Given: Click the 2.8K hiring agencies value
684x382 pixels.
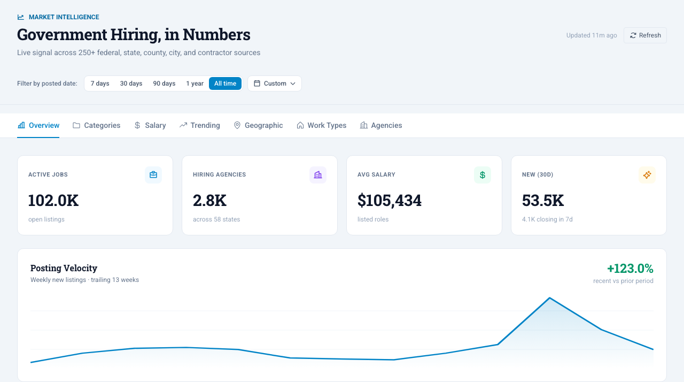Looking at the screenshot, I should 209,201.
